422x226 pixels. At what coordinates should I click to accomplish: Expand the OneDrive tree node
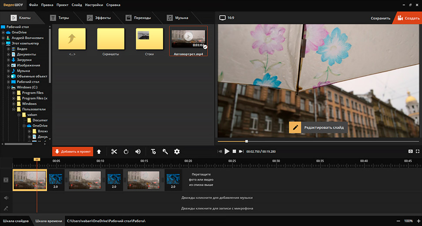click(3, 32)
